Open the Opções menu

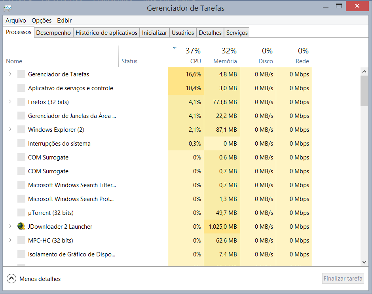[42, 21]
